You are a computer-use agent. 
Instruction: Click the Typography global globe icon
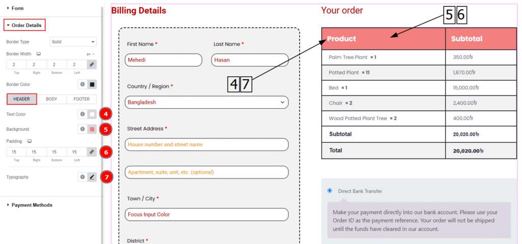(x=83, y=177)
